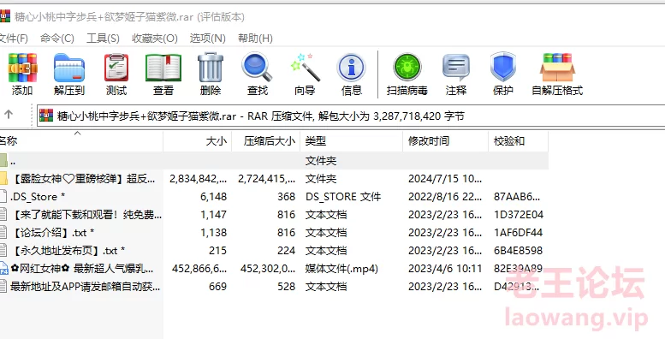Select the ✿网红女神✿ mp4 file name
The image size is (665, 339).
click(82, 268)
